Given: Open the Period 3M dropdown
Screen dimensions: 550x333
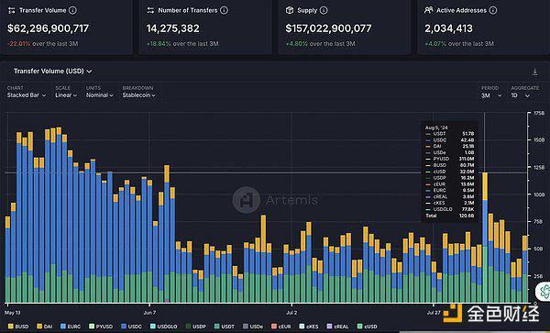Looking at the screenshot, I should click(x=491, y=95).
